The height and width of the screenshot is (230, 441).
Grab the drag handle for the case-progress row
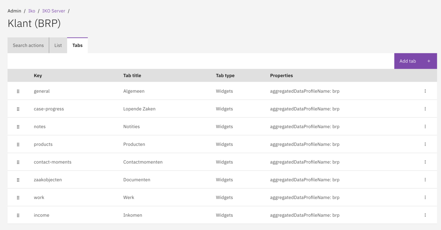click(x=18, y=109)
